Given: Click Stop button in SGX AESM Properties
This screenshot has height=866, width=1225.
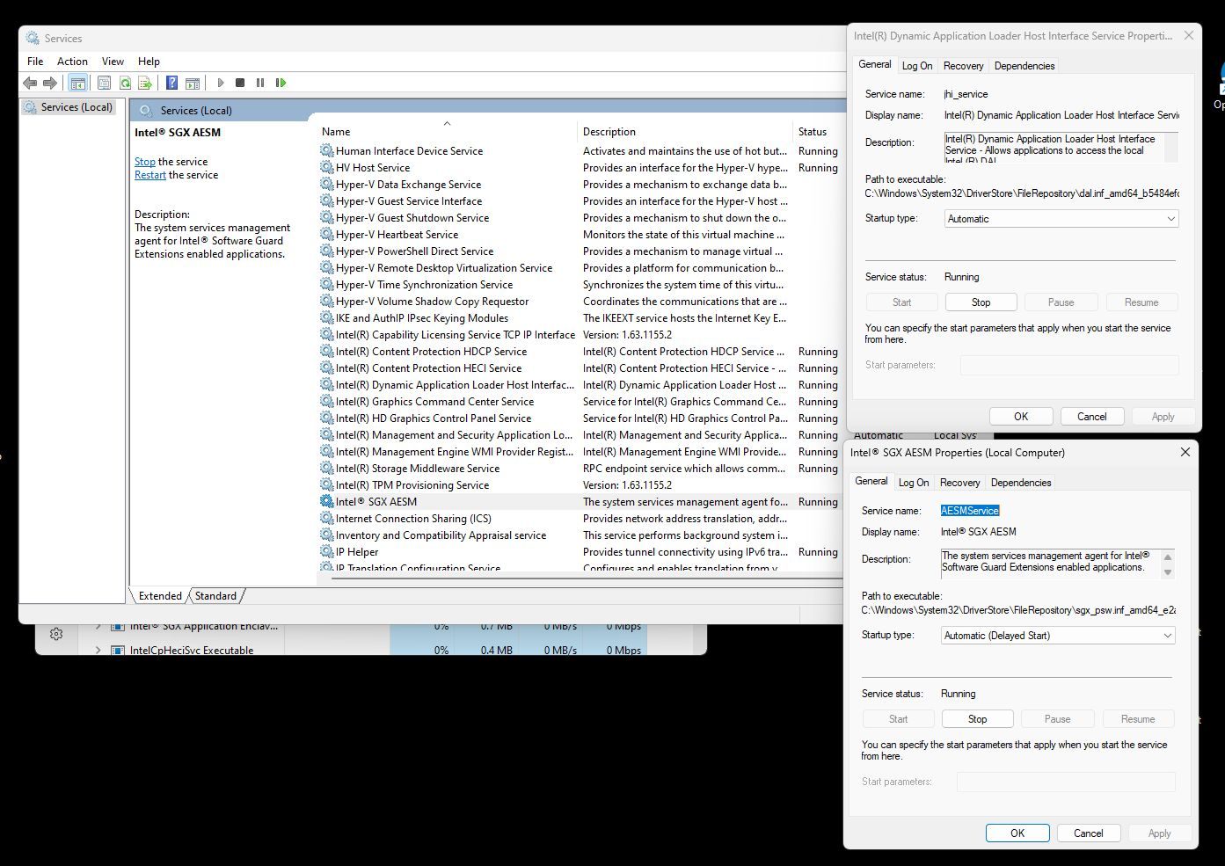Looking at the screenshot, I should pos(978,719).
